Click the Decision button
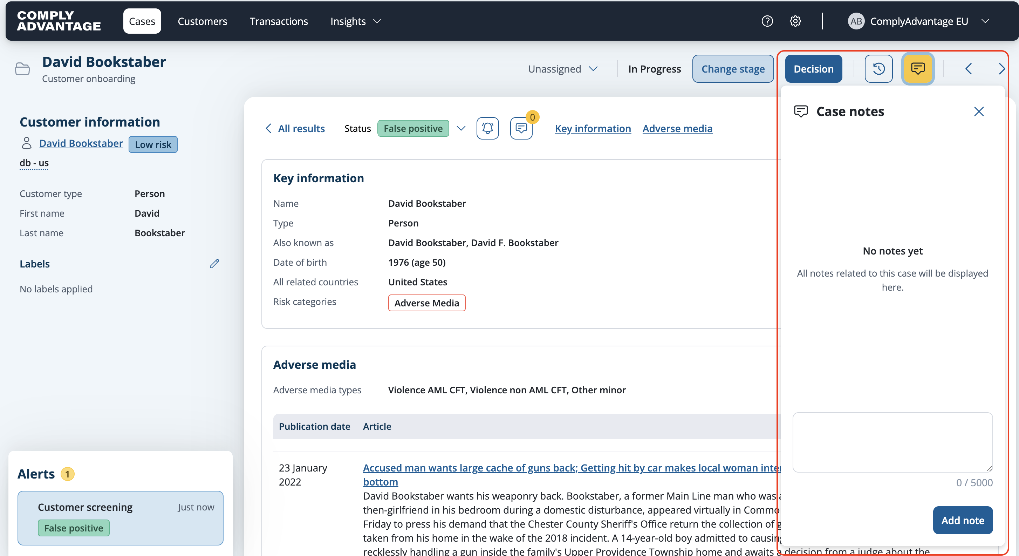Viewport: 1019px width, 556px height. point(813,69)
